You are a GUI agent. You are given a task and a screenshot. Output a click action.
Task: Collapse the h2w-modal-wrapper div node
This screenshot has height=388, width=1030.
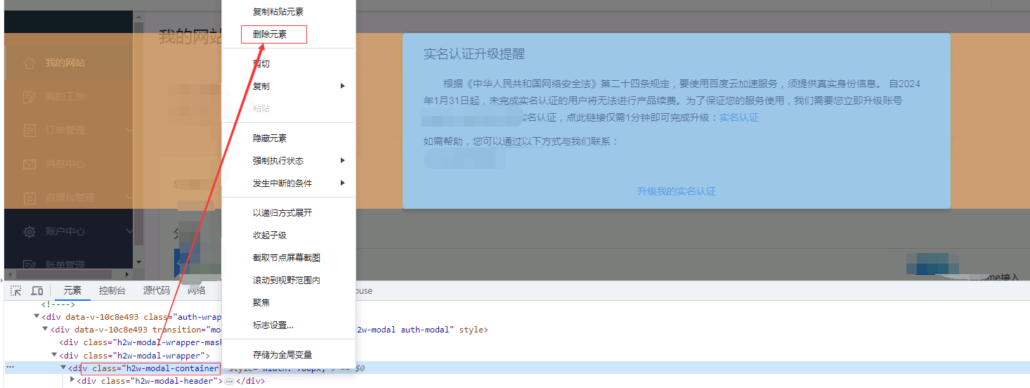(55, 355)
